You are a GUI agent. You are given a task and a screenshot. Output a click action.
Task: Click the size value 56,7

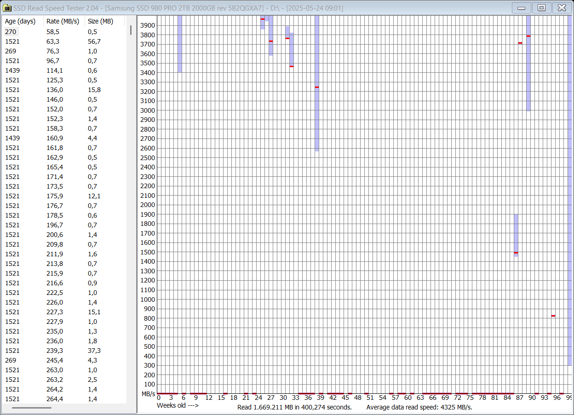pos(94,41)
